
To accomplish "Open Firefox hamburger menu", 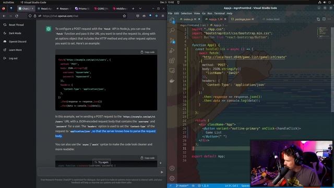I will [x=163, y=16].
